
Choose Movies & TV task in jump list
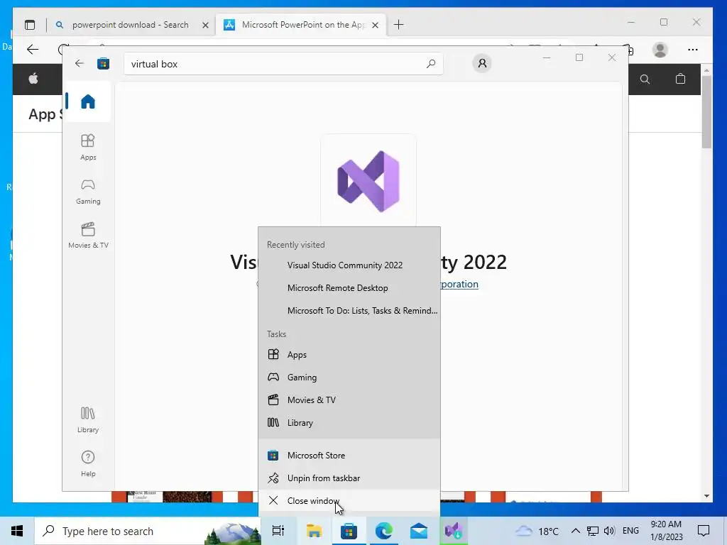tap(349, 400)
